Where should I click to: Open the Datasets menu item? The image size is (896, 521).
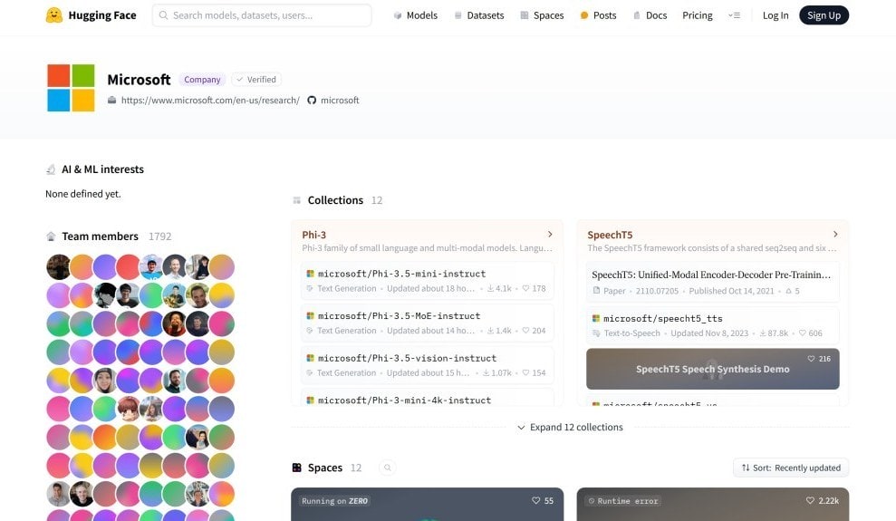click(x=479, y=15)
